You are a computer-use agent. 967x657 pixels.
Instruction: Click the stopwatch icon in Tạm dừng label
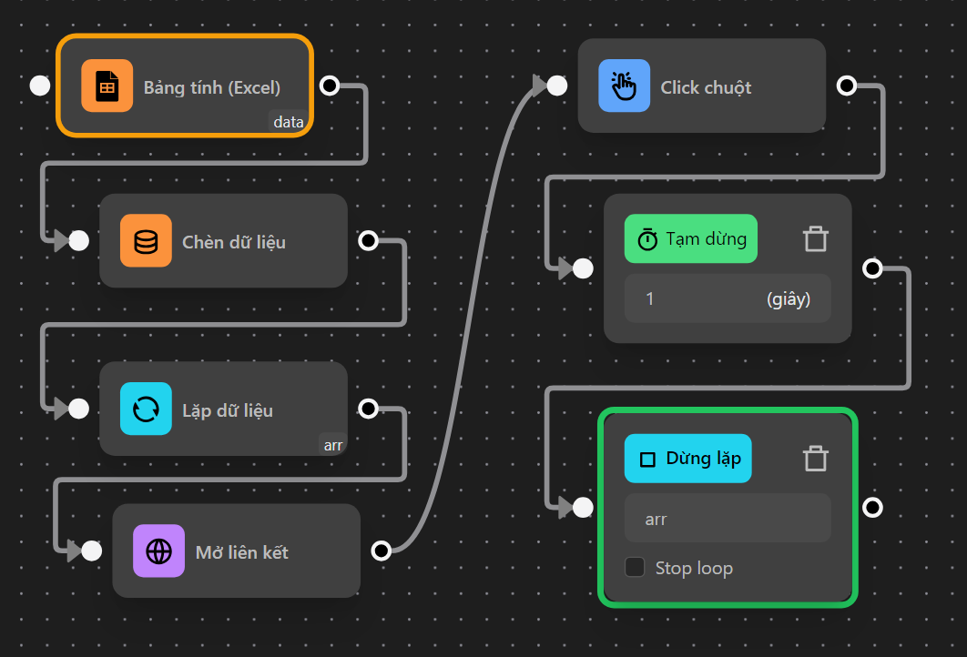[x=647, y=239]
